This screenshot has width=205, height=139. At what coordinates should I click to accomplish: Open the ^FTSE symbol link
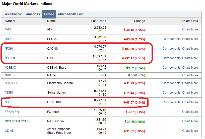click(9, 102)
